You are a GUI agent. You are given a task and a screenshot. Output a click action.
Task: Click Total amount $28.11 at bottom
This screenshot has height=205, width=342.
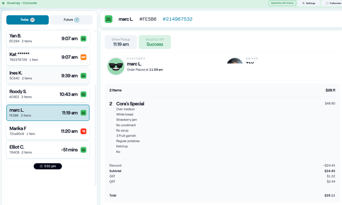pos(330,195)
